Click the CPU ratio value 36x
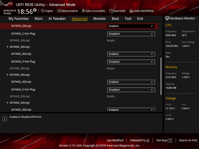This screenshot has width=199, height=149. click(167, 57)
